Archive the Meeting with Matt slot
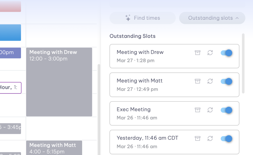The height and width of the screenshot is (155, 253). point(198,81)
